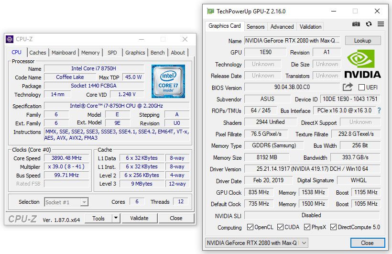Open the Advanced tab in GPU-Z
Image resolution: width=392 pixels, height=254 pixels.
(x=282, y=26)
